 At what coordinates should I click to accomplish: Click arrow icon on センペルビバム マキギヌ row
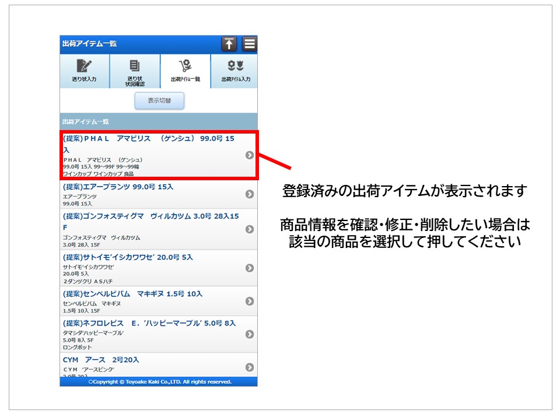point(249,301)
